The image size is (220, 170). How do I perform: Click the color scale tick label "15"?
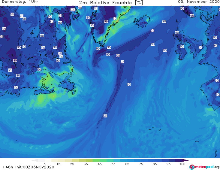coord(58,164)
